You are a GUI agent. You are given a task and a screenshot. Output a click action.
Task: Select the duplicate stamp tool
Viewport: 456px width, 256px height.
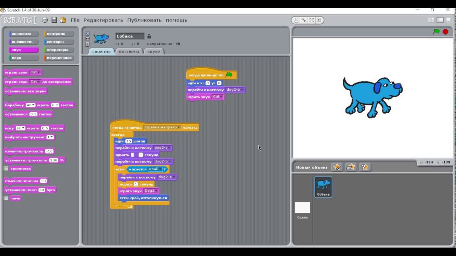tap(296, 20)
